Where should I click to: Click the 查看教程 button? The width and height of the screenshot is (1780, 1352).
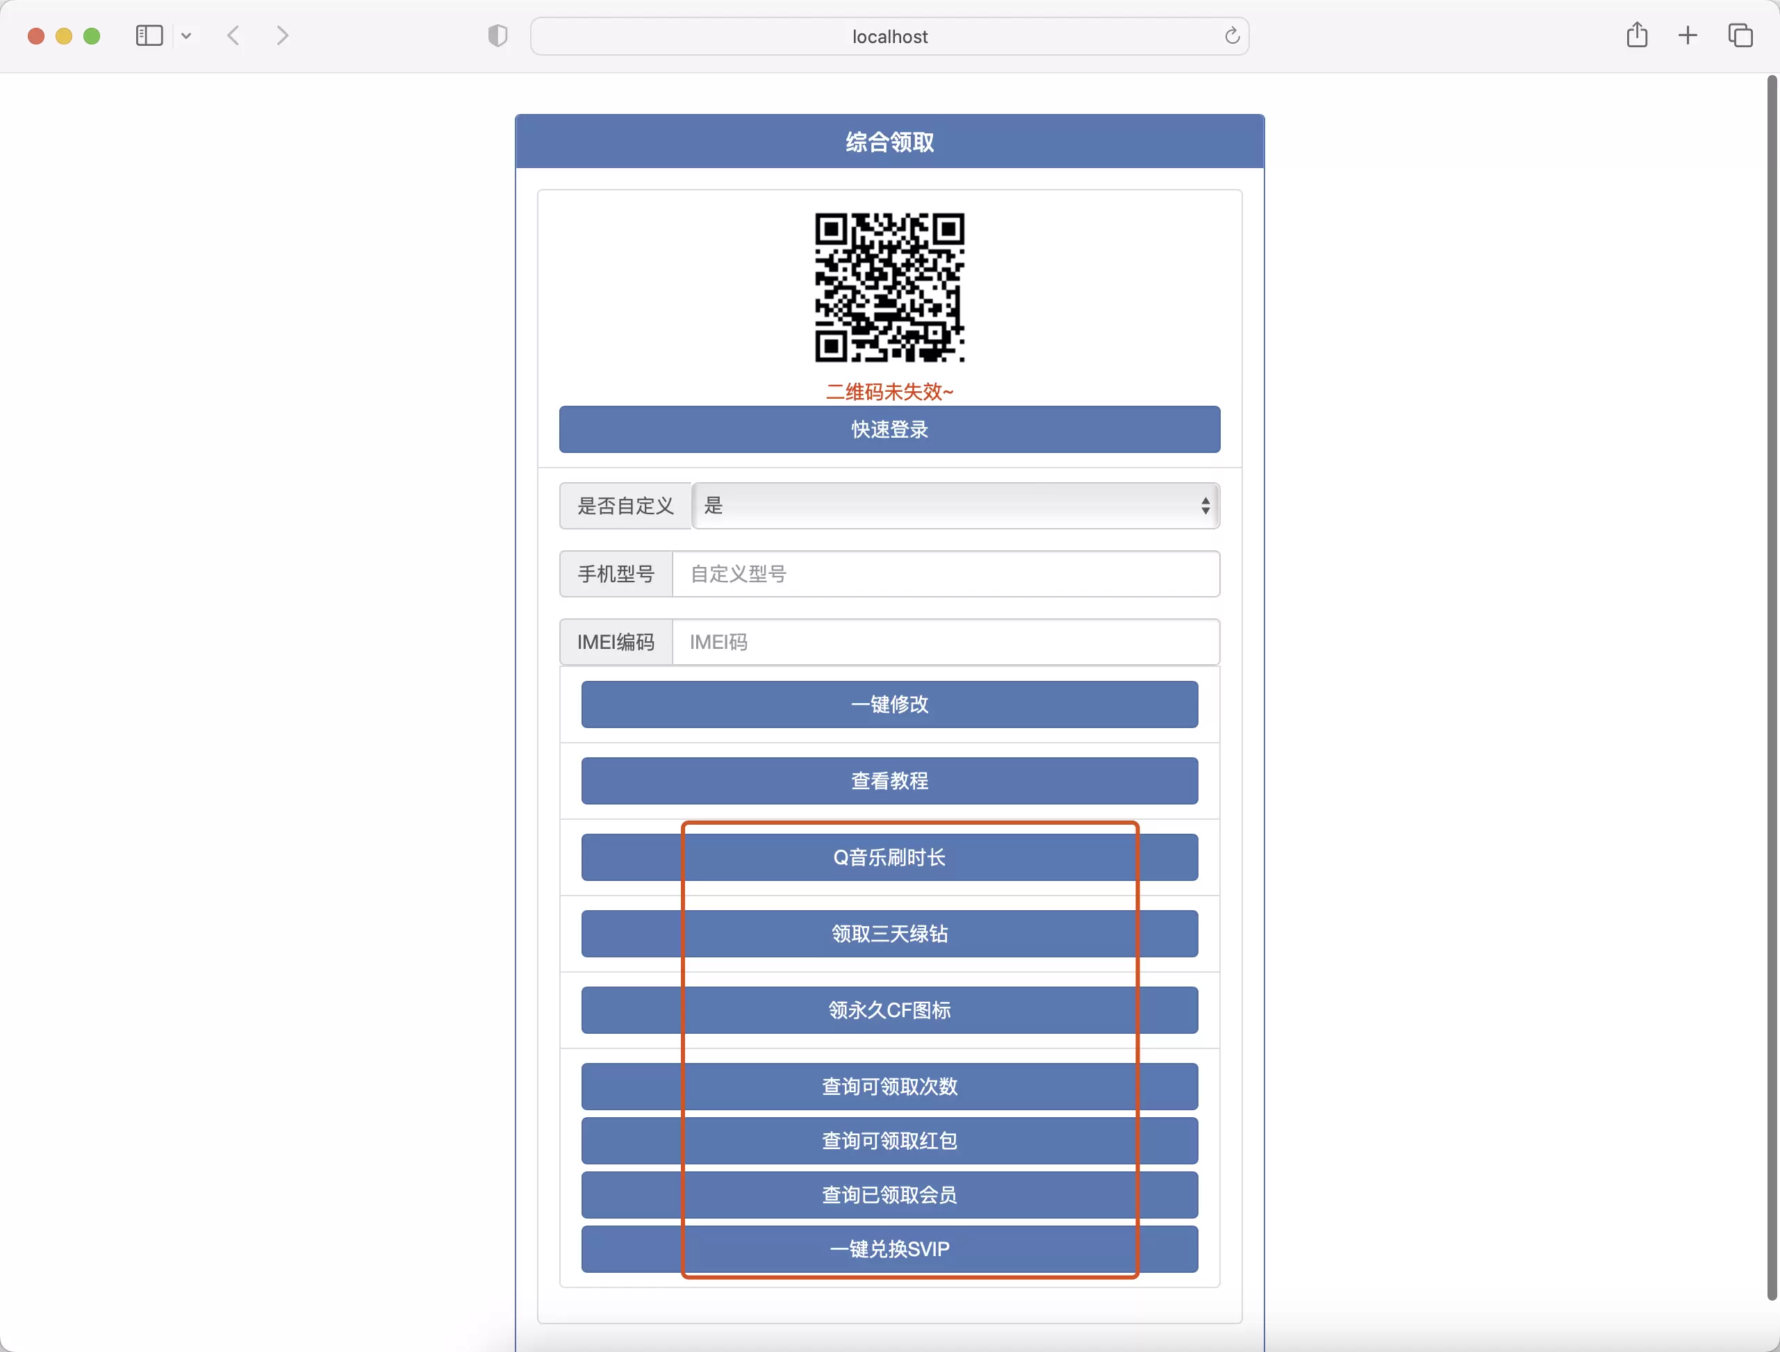pyautogui.click(x=889, y=781)
